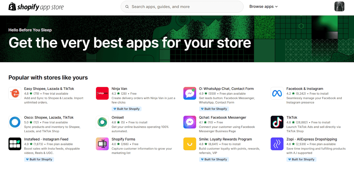Click 'Capture customer information' description text
354x170 pixels.
pyautogui.click(x=142, y=151)
